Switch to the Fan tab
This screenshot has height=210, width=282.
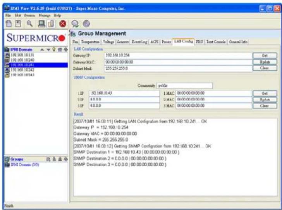coord(75,42)
